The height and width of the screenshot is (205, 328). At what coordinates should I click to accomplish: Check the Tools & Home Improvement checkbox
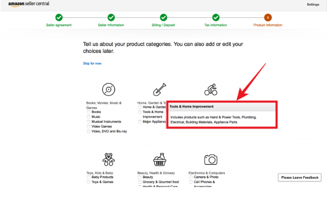140,112
